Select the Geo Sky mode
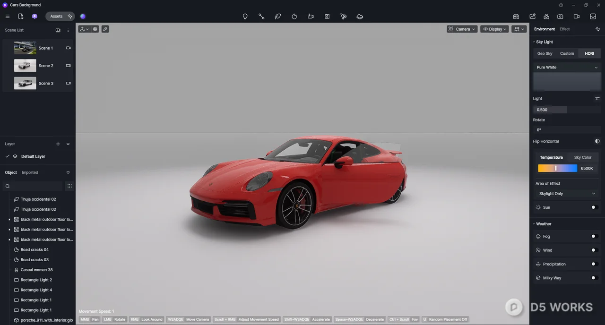605x325 pixels. [x=544, y=53]
